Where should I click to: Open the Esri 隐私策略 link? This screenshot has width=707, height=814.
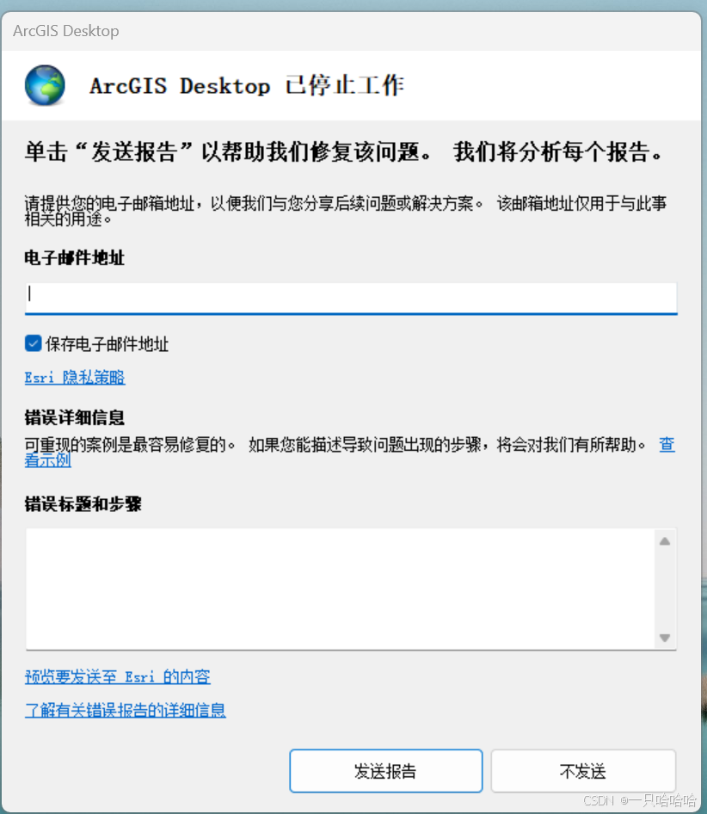tap(75, 378)
